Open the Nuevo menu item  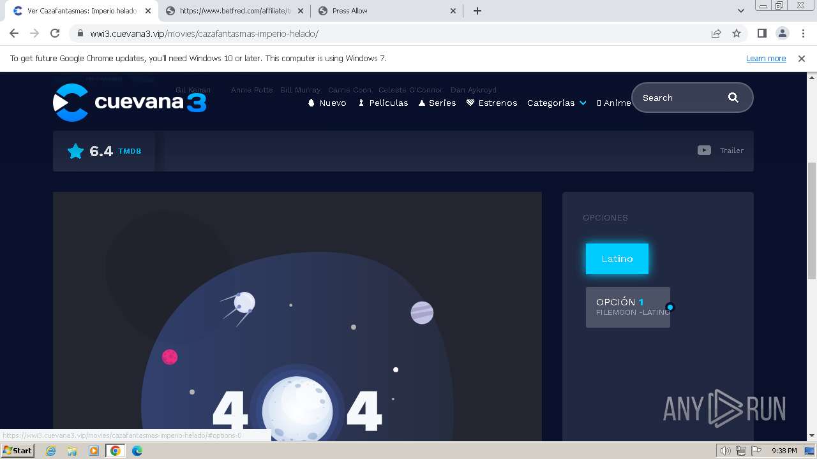click(x=327, y=103)
